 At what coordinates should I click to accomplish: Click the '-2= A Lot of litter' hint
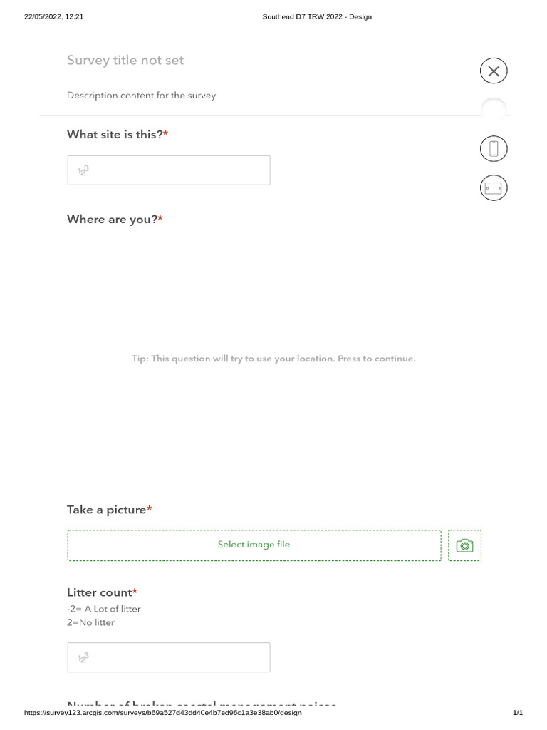104,609
